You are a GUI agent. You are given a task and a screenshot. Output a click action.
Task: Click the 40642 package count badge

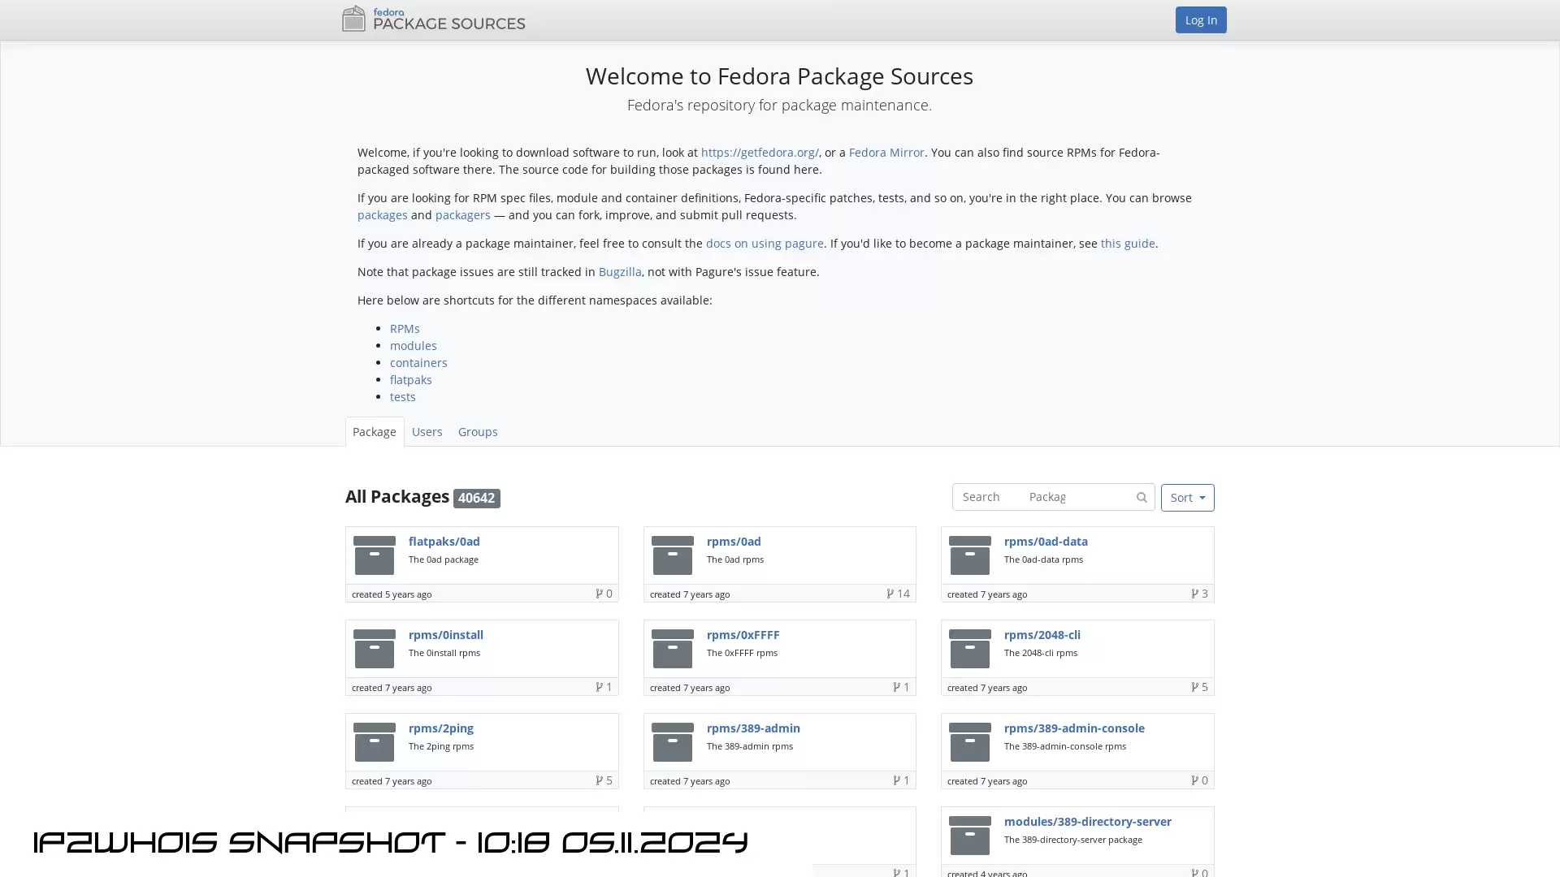pyautogui.click(x=476, y=499)
